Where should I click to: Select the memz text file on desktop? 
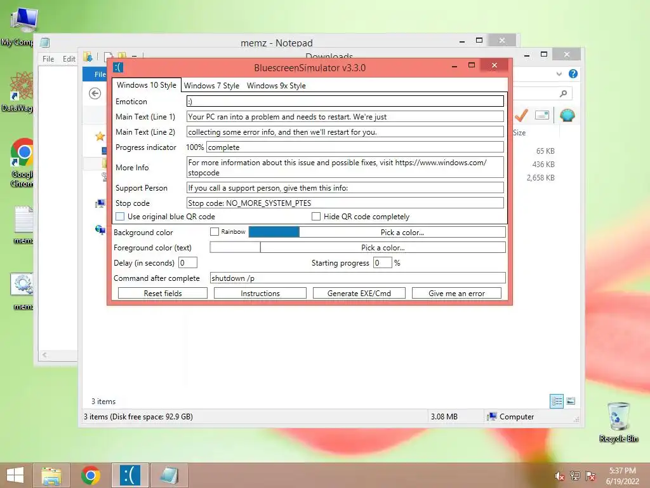[x=24, y=219]
